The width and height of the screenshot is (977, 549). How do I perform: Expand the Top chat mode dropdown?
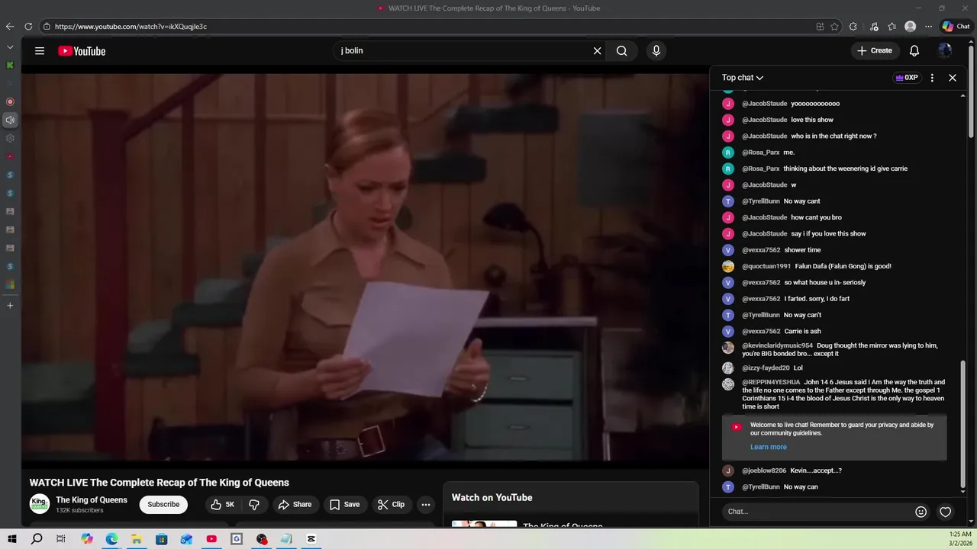pyautogui.click(x=743, y=78)
